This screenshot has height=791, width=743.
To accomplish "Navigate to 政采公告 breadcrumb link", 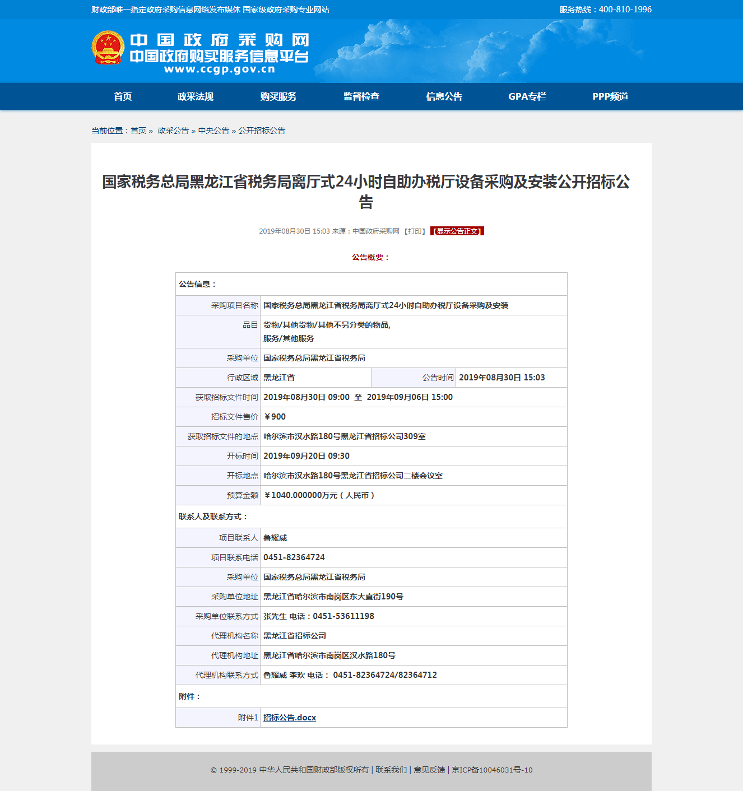I will (x=173, y=131).
